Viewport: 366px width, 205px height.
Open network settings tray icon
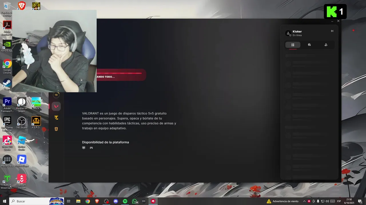click(323, 201)
